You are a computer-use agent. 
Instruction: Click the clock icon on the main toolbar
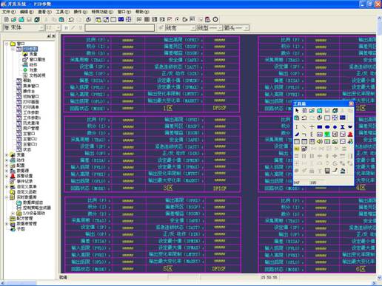point(215,19)
